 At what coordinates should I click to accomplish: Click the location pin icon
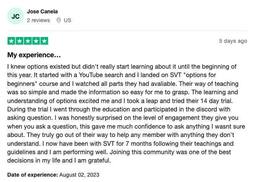[x=59, y=20]
